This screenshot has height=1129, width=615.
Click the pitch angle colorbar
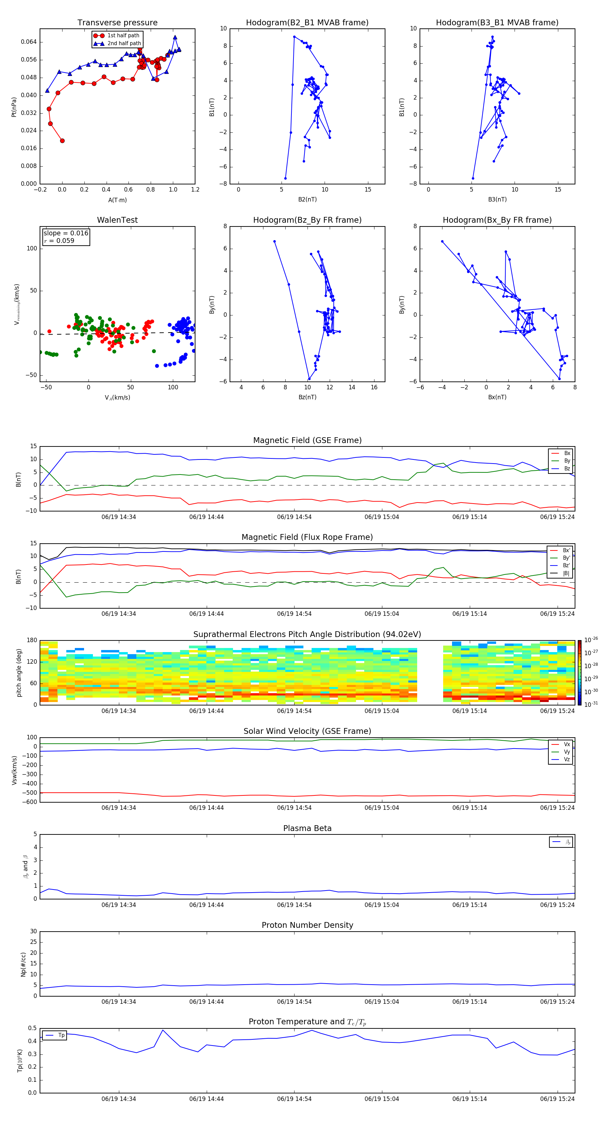pos(579,673)
